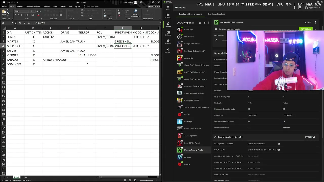
Task: Select the Hoja1 sheet tab
Action: point(16,177)
